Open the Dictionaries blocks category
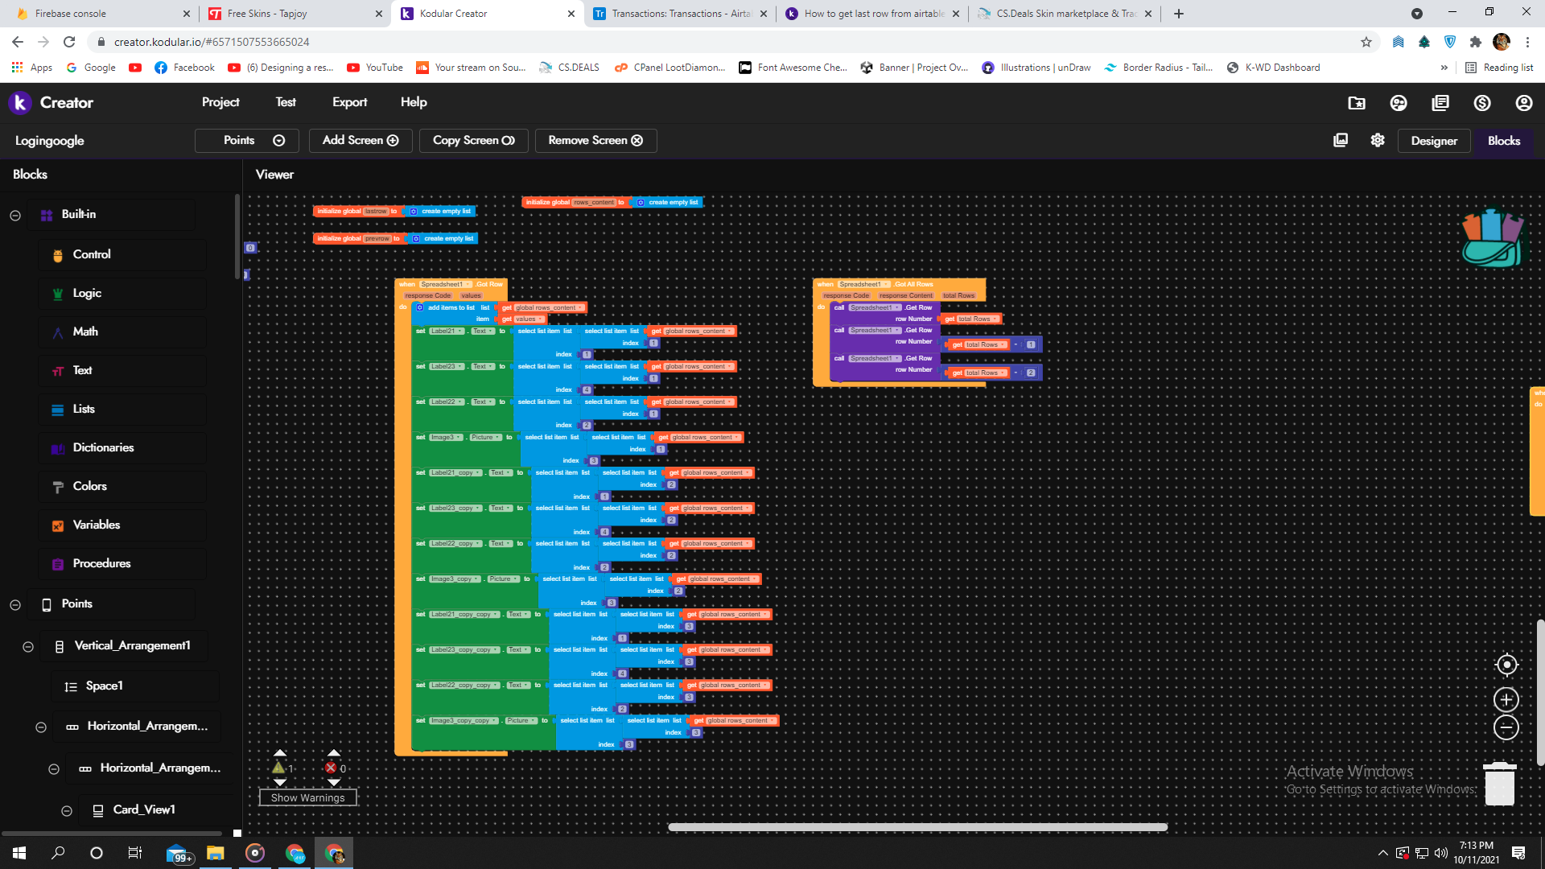This screenshot has width=1545, height=869. click(x=103, y=447)
